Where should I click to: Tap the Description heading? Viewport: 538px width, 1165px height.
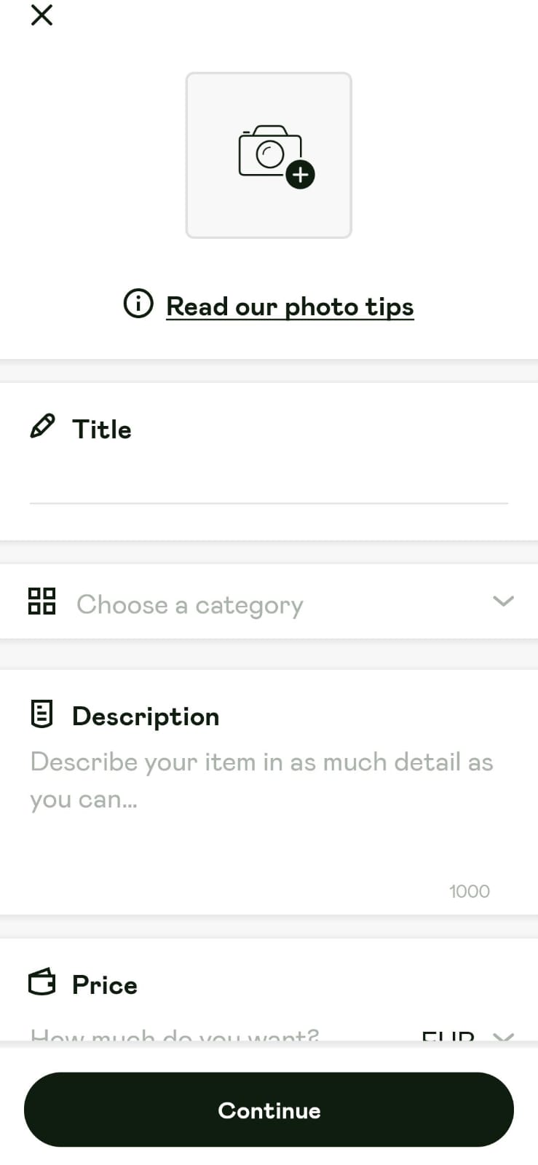[x=146, y=716]
